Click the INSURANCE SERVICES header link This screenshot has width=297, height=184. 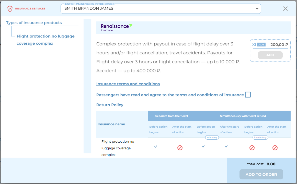click(30, 9)
